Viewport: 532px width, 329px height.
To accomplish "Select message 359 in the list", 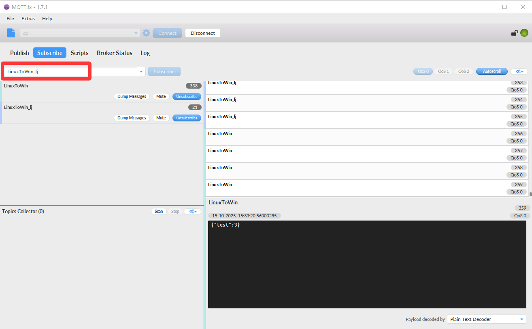I will 367,188.
